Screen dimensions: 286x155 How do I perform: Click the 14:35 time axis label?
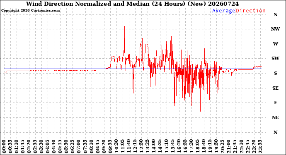click(x=160, y=146)
